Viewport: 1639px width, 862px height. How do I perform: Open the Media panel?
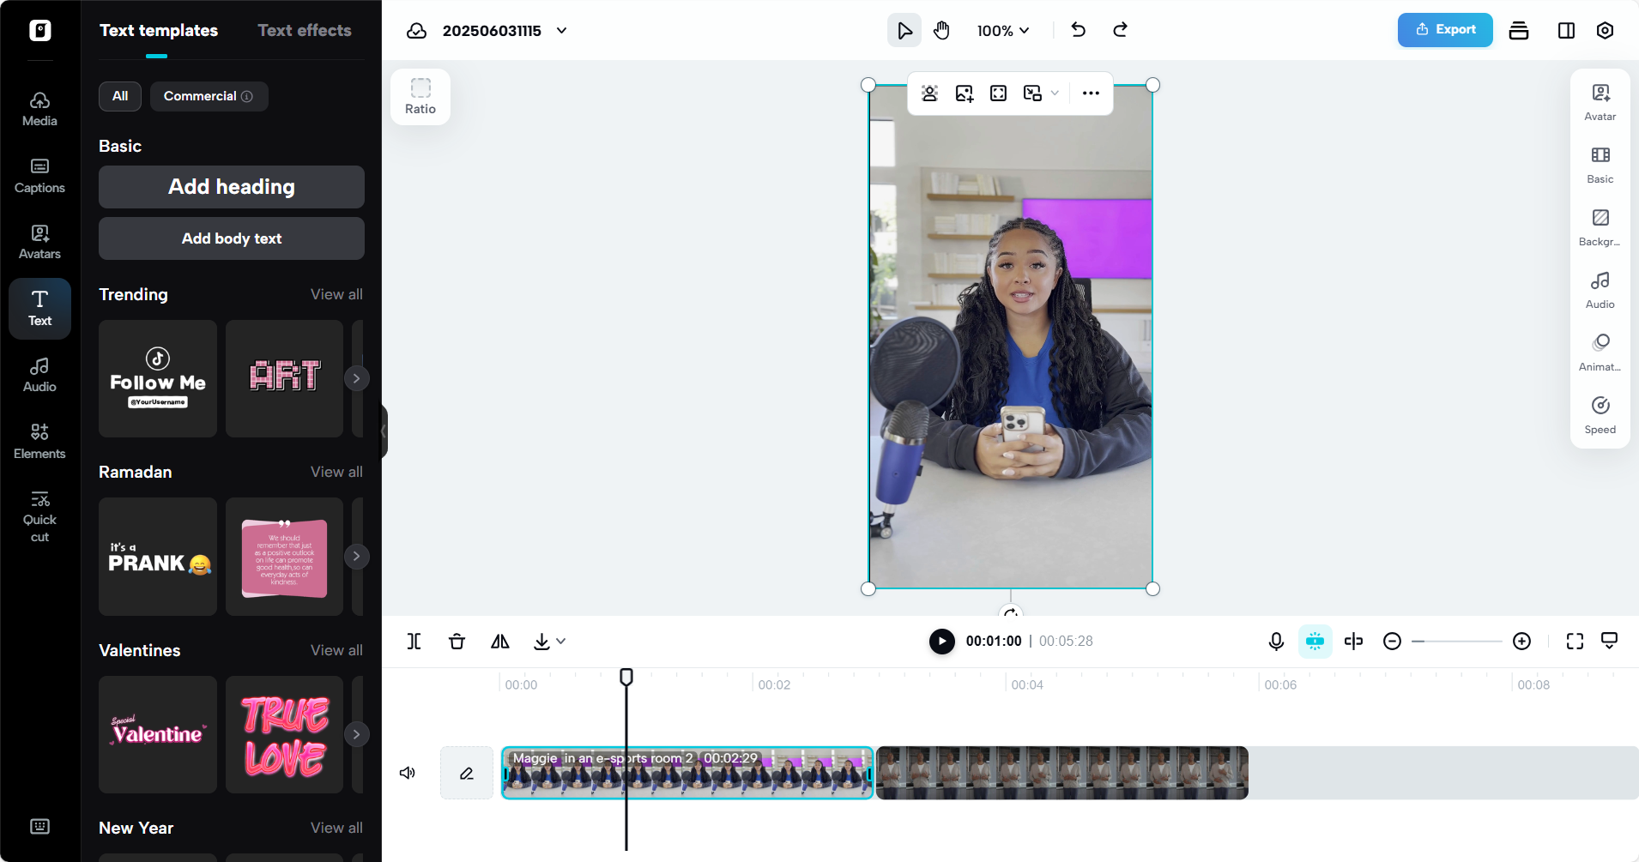coord(39,110)
